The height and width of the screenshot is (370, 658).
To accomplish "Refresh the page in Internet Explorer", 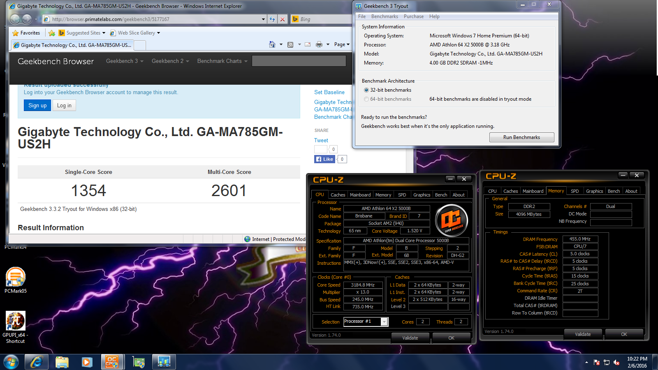I will pyautogui.click(x=272, y=19).
